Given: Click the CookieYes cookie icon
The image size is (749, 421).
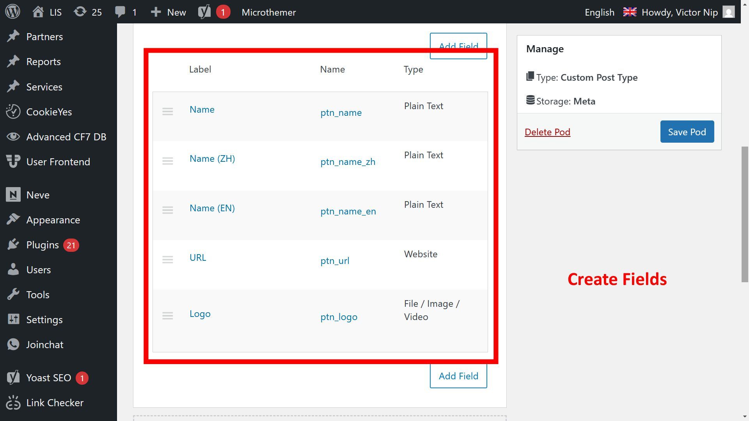Looking at the screenshot, I should click(x=13, y=111).
